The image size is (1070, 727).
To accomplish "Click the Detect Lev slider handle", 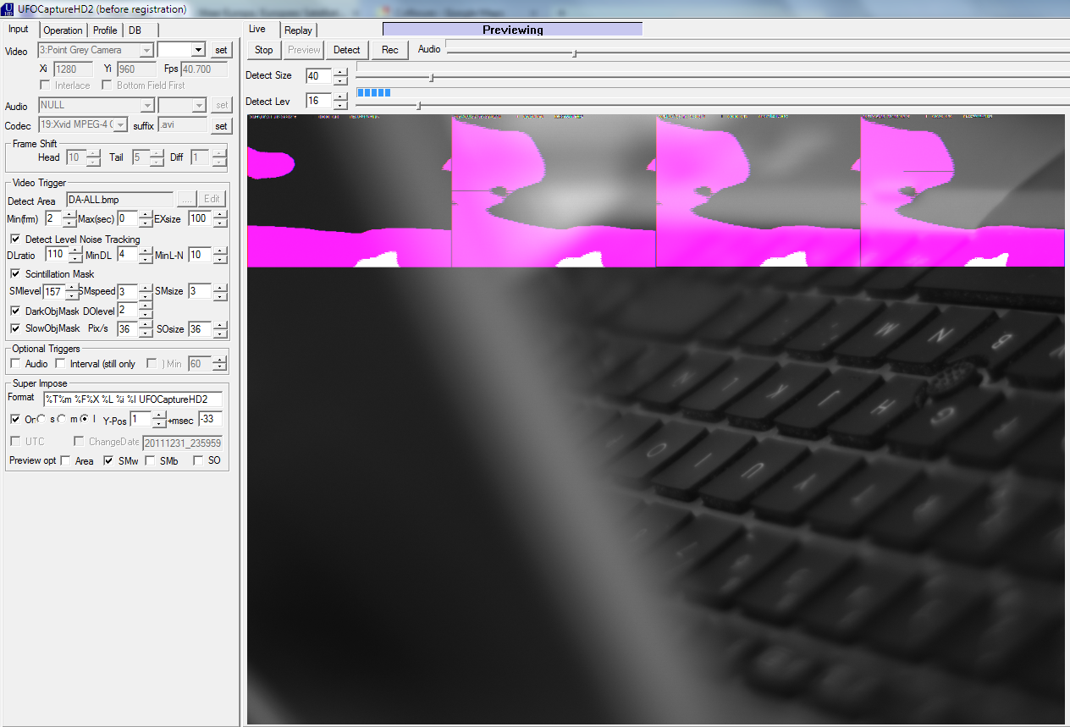I will (x=418, y=104).
